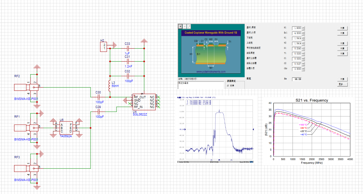Select the C32 capacitor symbol
363x194 pixels.
tap(128, 76)
